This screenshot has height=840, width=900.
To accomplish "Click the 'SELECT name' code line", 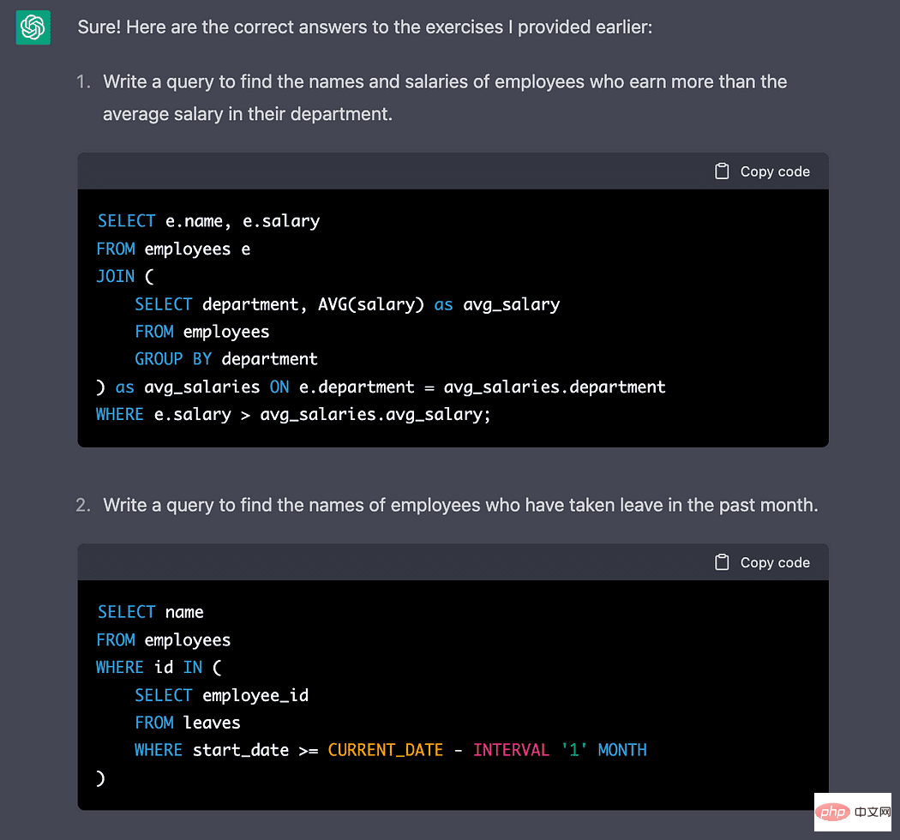I will (150, 612).
